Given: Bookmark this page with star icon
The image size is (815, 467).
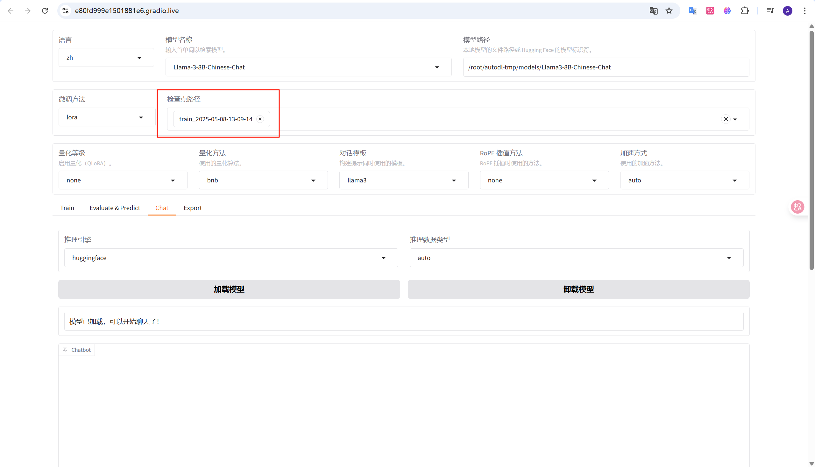Looking at the screenshot, I should coord(669,11).
